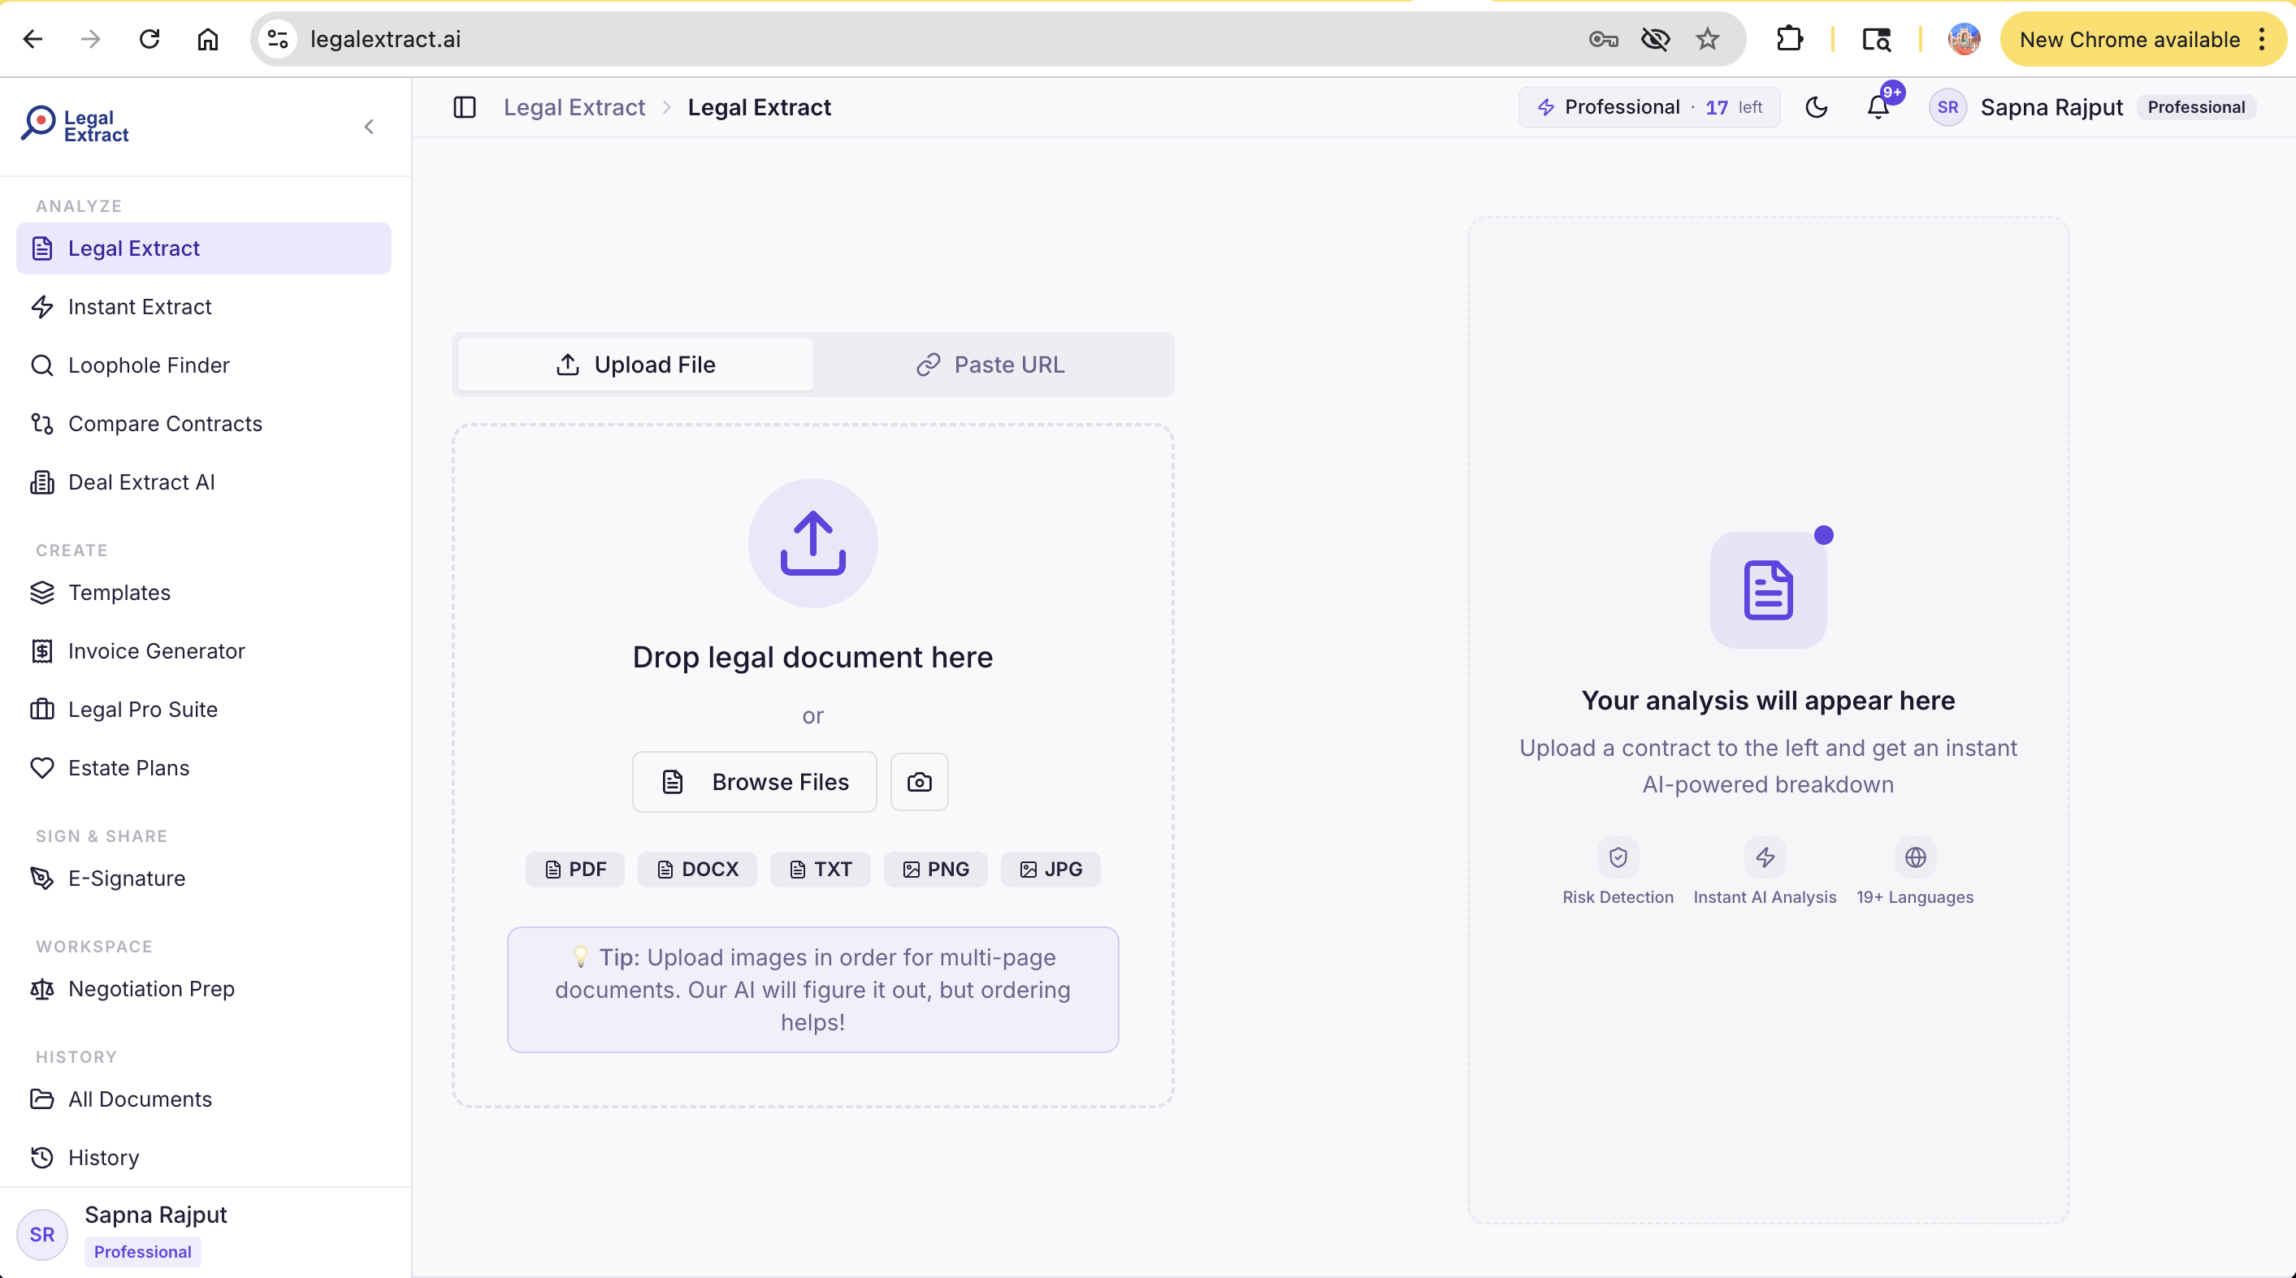Click the password key icon in the address bar
2296x1278 pixels.
(x=1604, y=39)
